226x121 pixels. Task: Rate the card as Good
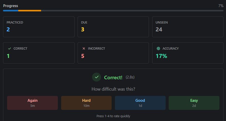click(x=140, y=103)
